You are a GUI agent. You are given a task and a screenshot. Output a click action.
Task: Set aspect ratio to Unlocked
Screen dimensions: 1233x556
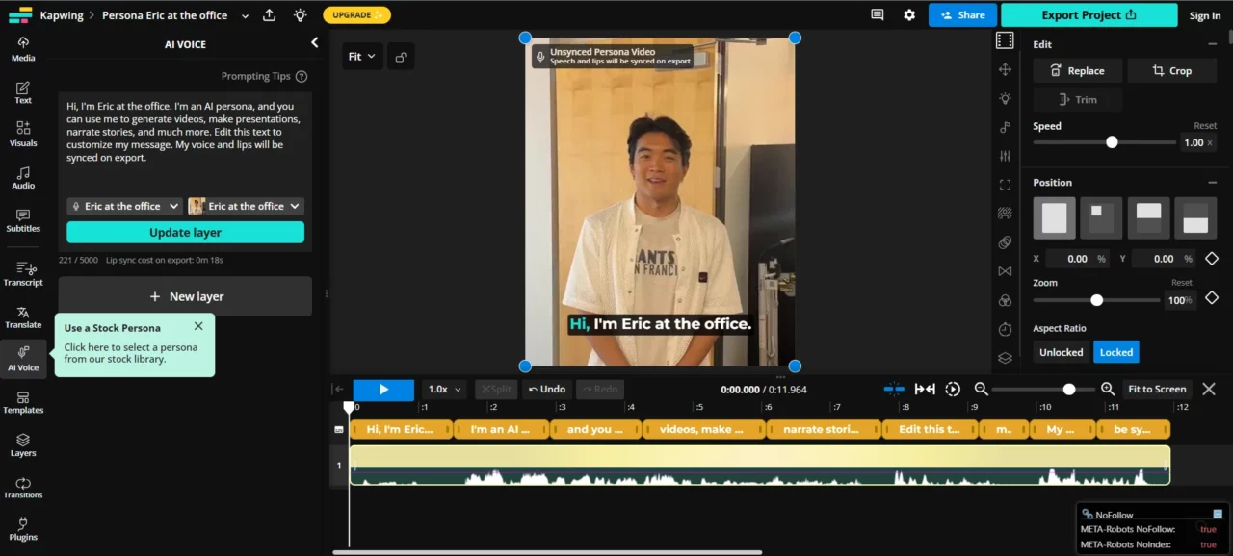pyautogui.click(x=1061, y=352)
